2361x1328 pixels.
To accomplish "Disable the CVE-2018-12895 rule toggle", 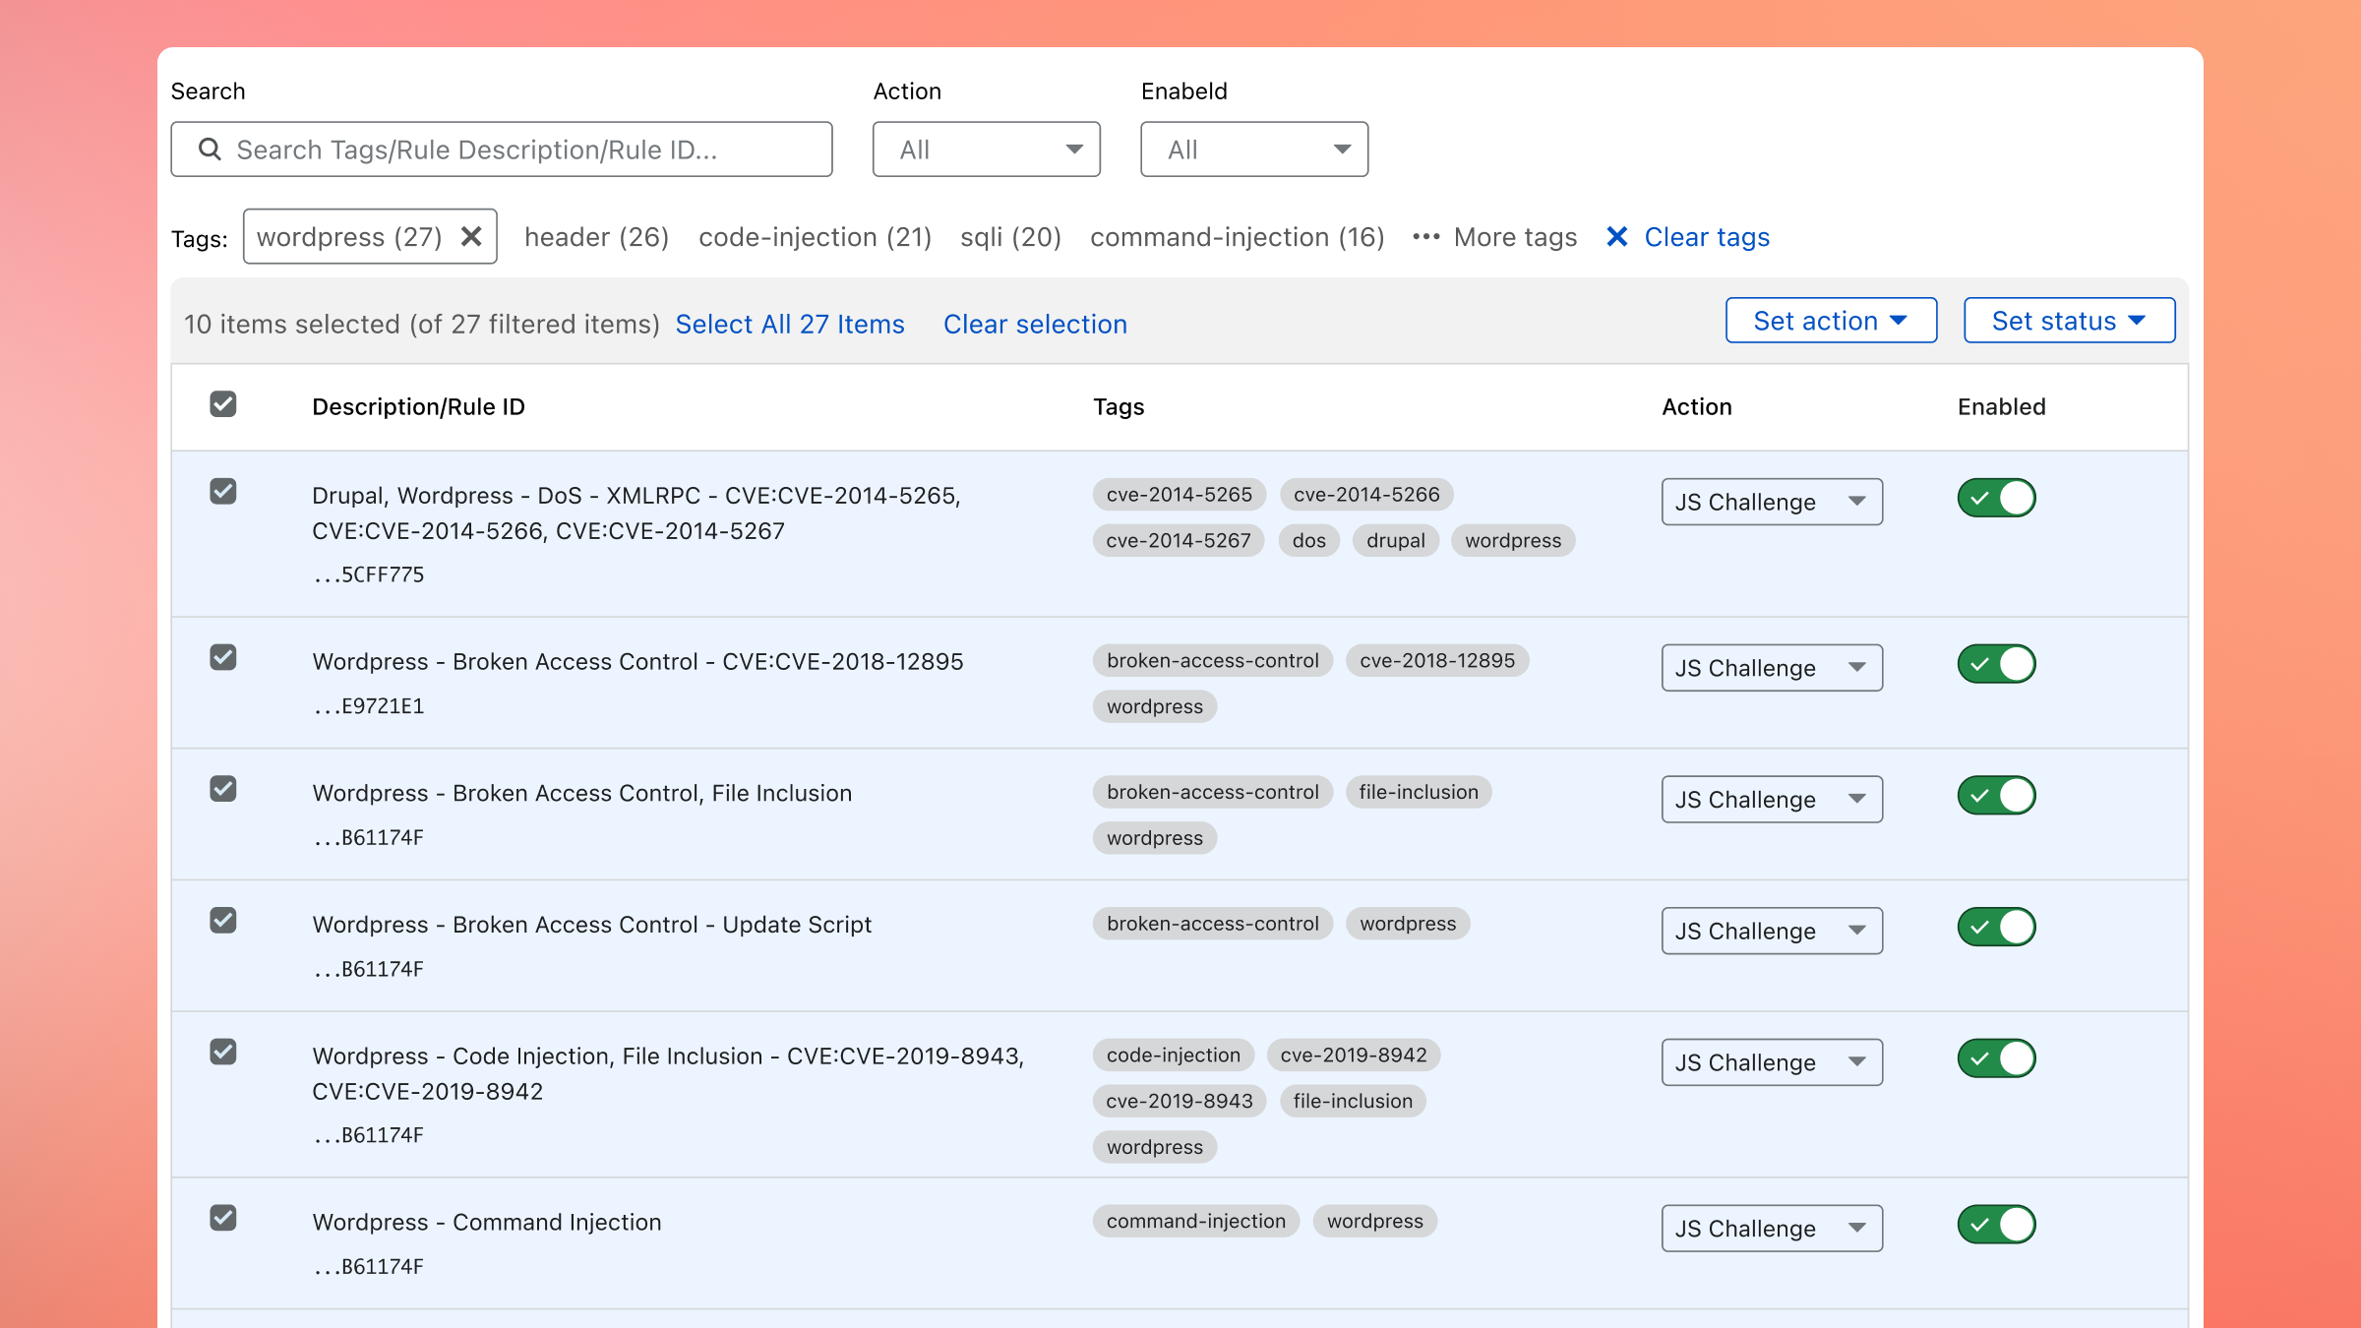I will coord(1996,665).
